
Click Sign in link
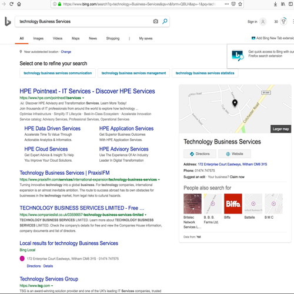(252, 22)
